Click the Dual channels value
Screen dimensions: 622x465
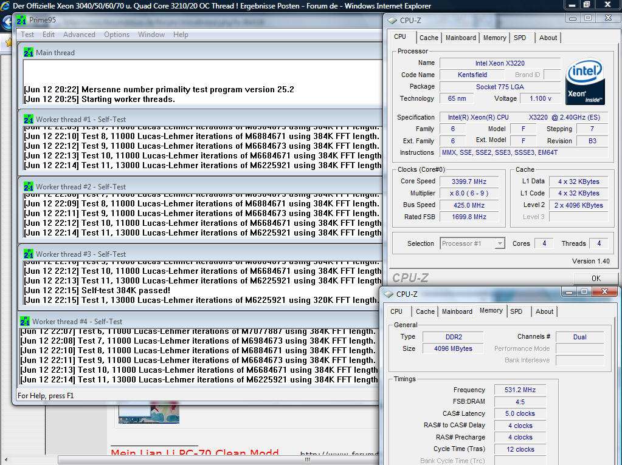point(579,337)
